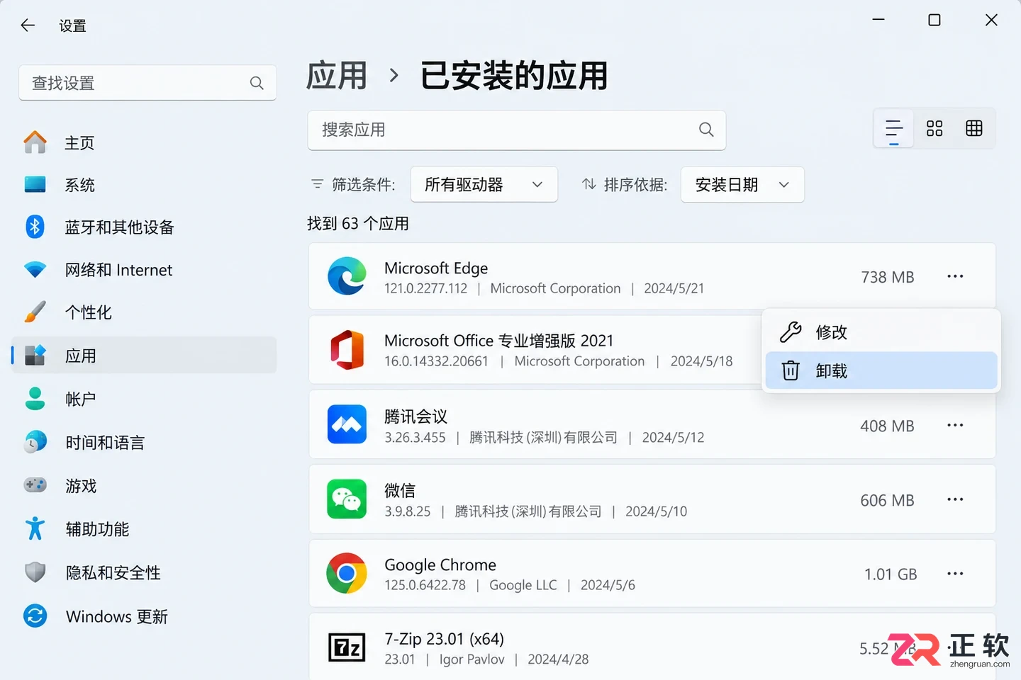Click the 1.01 GB size of Google Chrome
The image size is (1021, 680).
click(x=891, y=574)
